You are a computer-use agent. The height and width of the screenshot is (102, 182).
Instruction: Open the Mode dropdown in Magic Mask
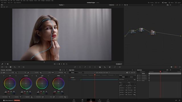click(123, 84)
